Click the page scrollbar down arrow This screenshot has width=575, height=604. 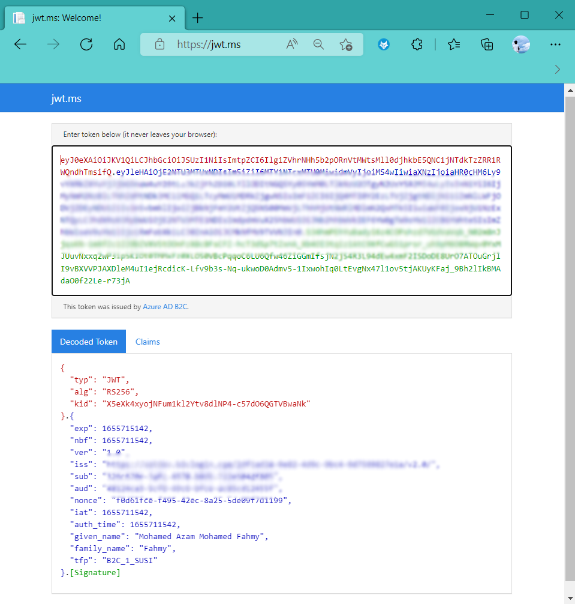click(x=570, y=598)
